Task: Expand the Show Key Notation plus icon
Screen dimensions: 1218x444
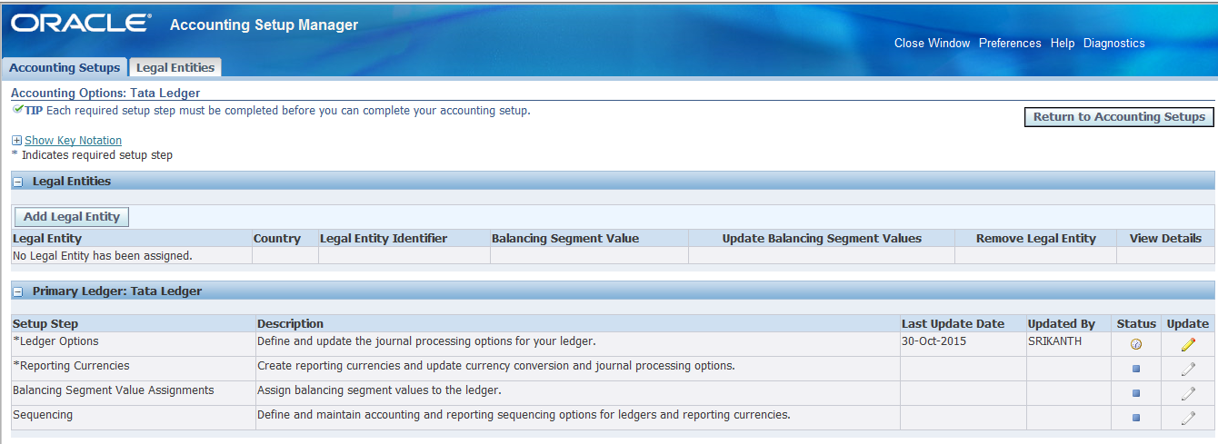Action: [16, 141]
